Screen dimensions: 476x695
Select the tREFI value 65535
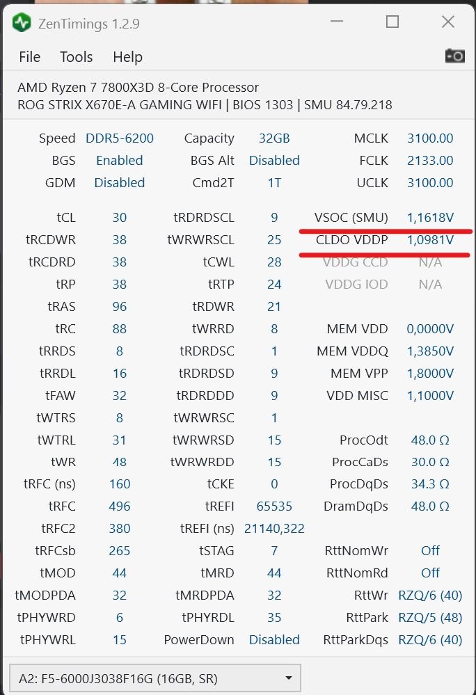pos(274,506)
